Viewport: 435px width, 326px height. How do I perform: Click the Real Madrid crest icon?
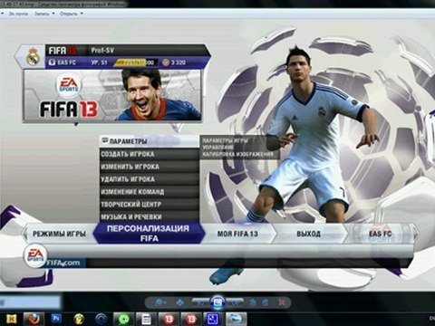[x=33, y=57]
